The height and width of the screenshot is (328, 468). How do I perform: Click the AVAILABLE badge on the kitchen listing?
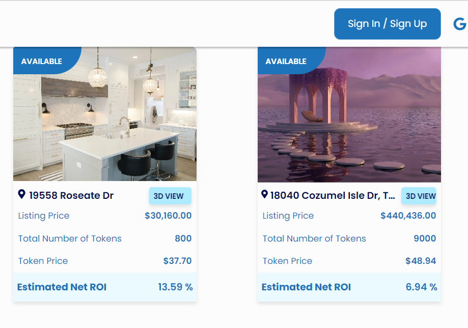(42, 61)
